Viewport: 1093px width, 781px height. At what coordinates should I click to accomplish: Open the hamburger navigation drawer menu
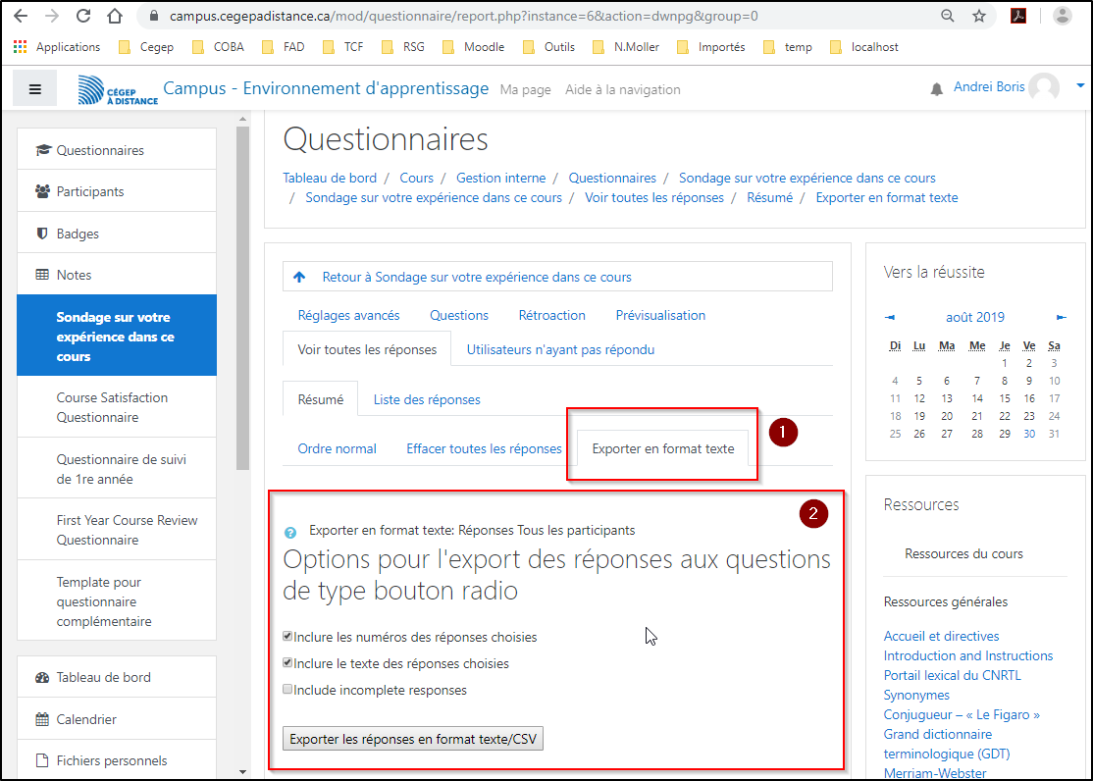pos(35,89)
